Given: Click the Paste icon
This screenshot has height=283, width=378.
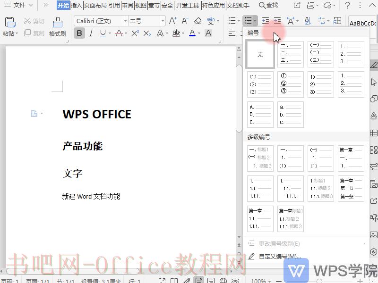Looking at the screenshot, I should (x=10, y=22).
